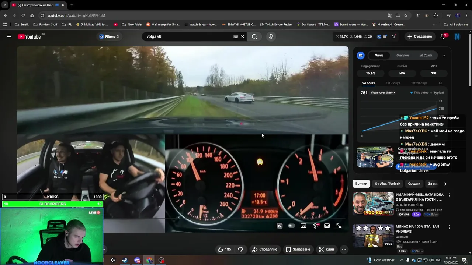Click the translate page icon in address bar
The width and height of the screenshot is (472, 265).
pyautogui.click(x=390, y=15)
